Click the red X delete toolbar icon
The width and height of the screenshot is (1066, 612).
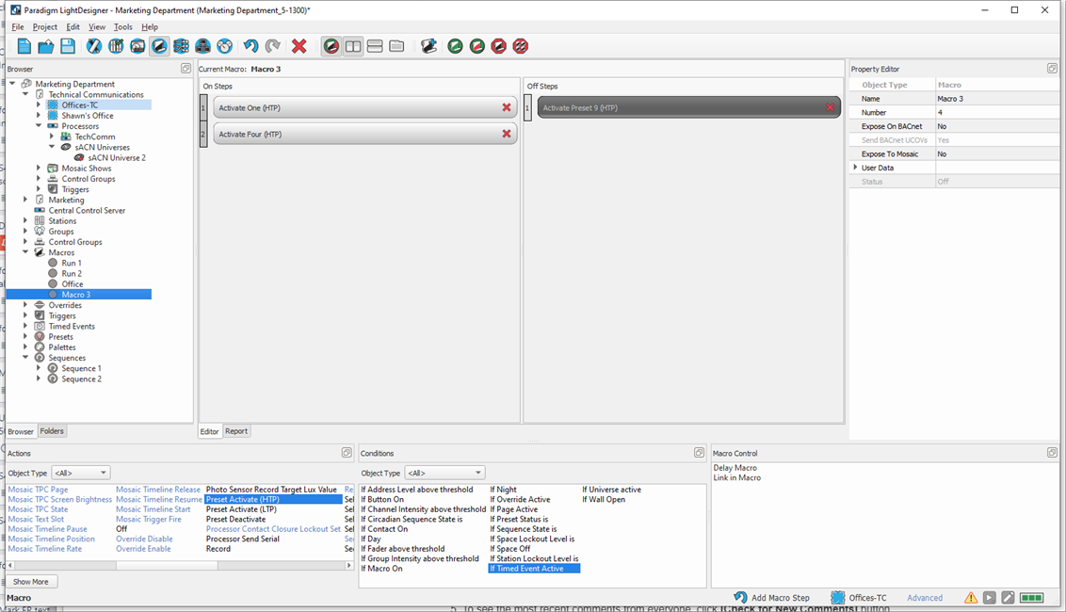tap(299, 46)
